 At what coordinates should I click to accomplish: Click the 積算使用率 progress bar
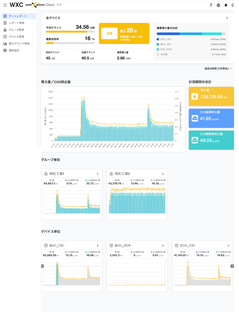pos(70,43)
